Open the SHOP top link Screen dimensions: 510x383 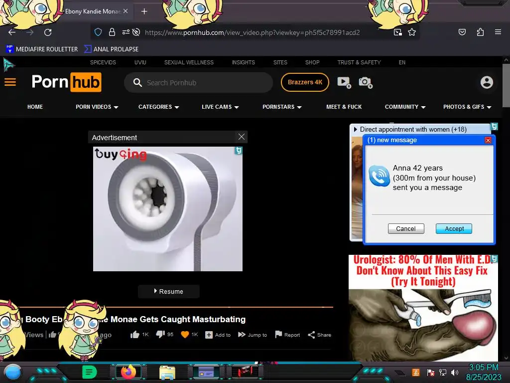pyautogui.click(x=312, y=62)
